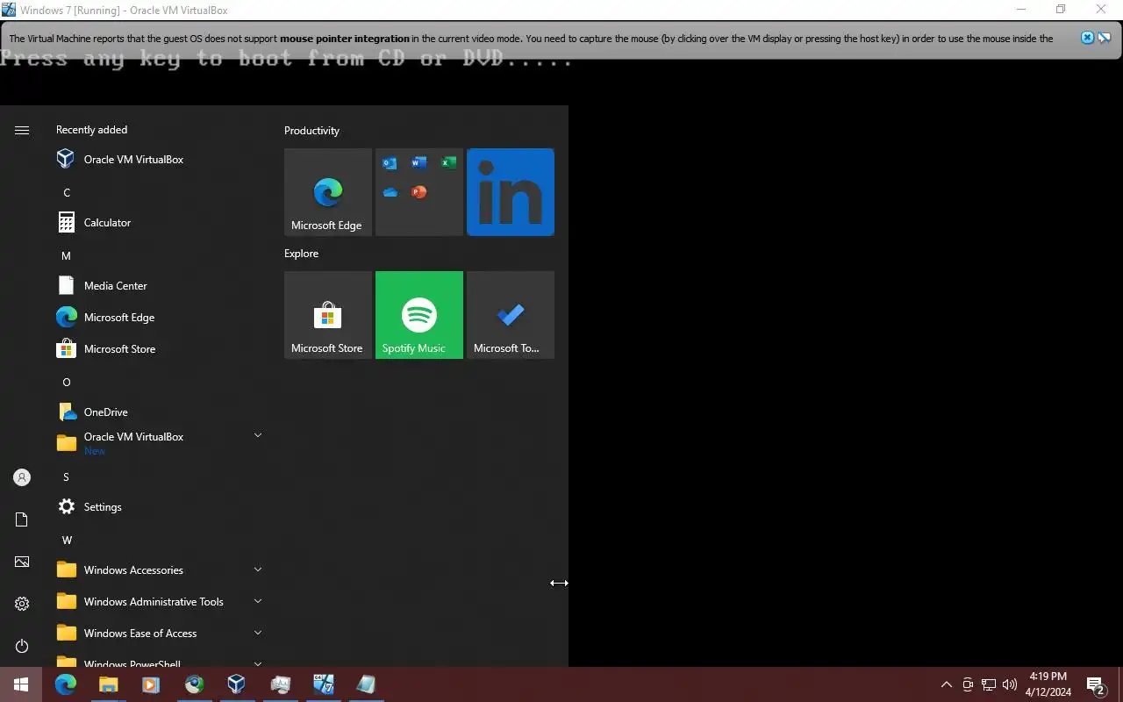
Task: Expand the Windows Ease of Access folder
Action: 158,634
